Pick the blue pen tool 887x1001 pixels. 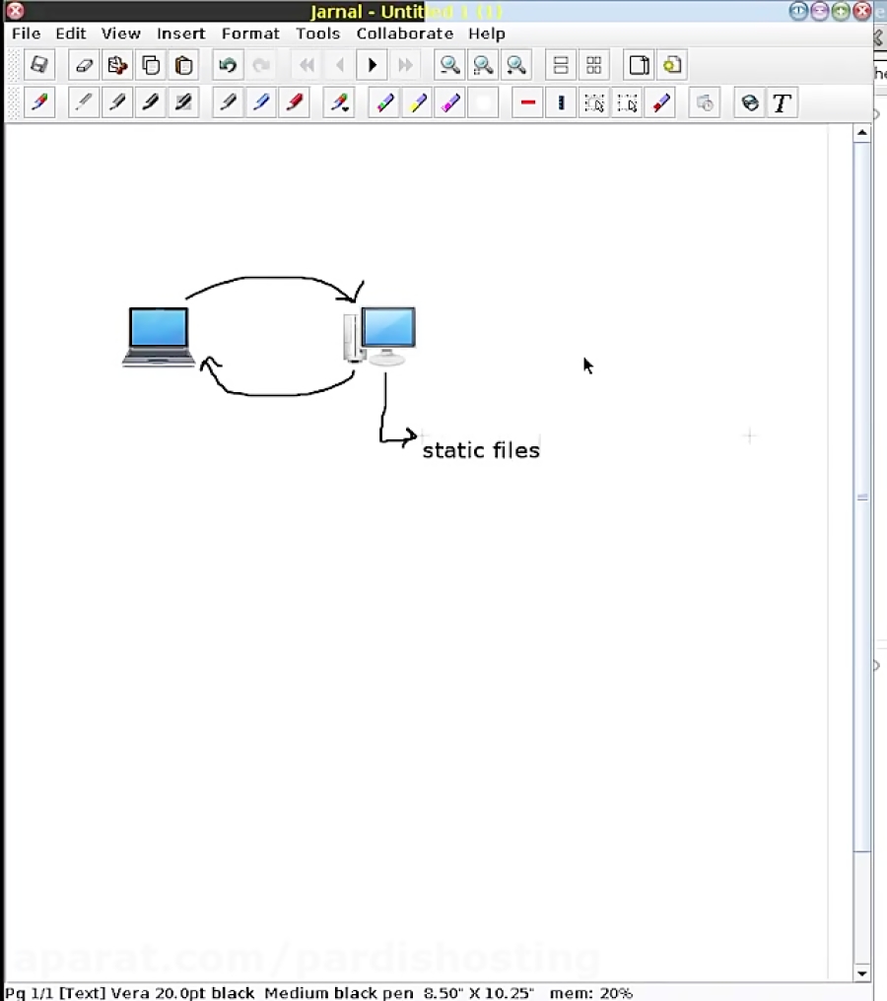(x=261, y=101)
